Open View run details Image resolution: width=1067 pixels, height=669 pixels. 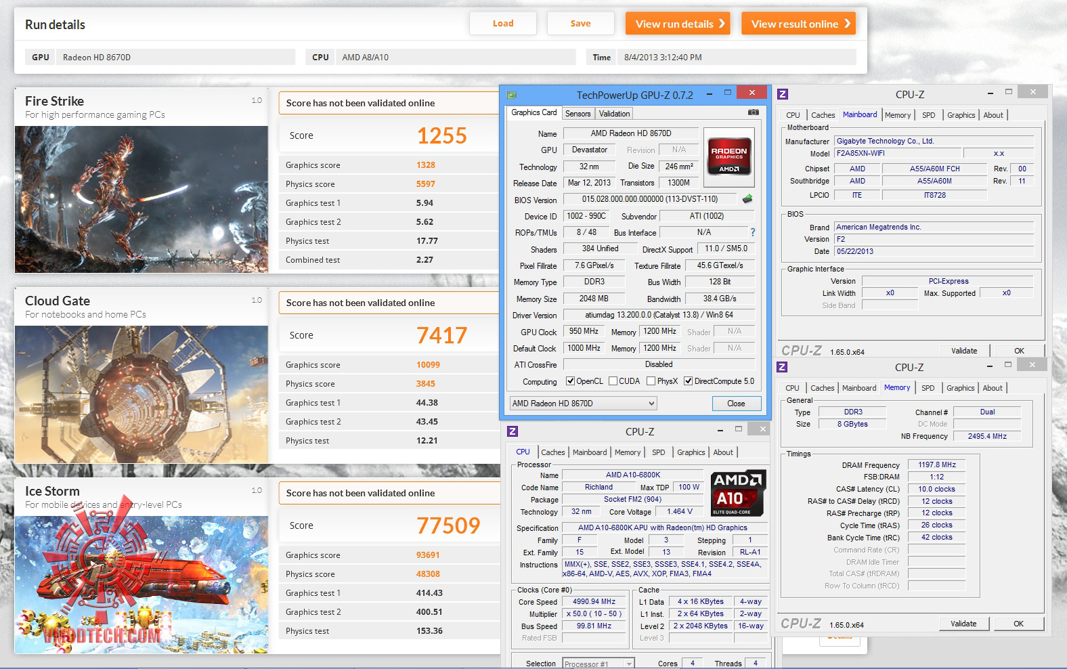pyautogui.click(x=678, y=24)
